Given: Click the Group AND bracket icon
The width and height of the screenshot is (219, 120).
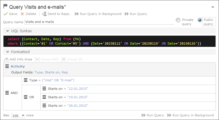Looking at the screenshot, I should coord(37,59).
